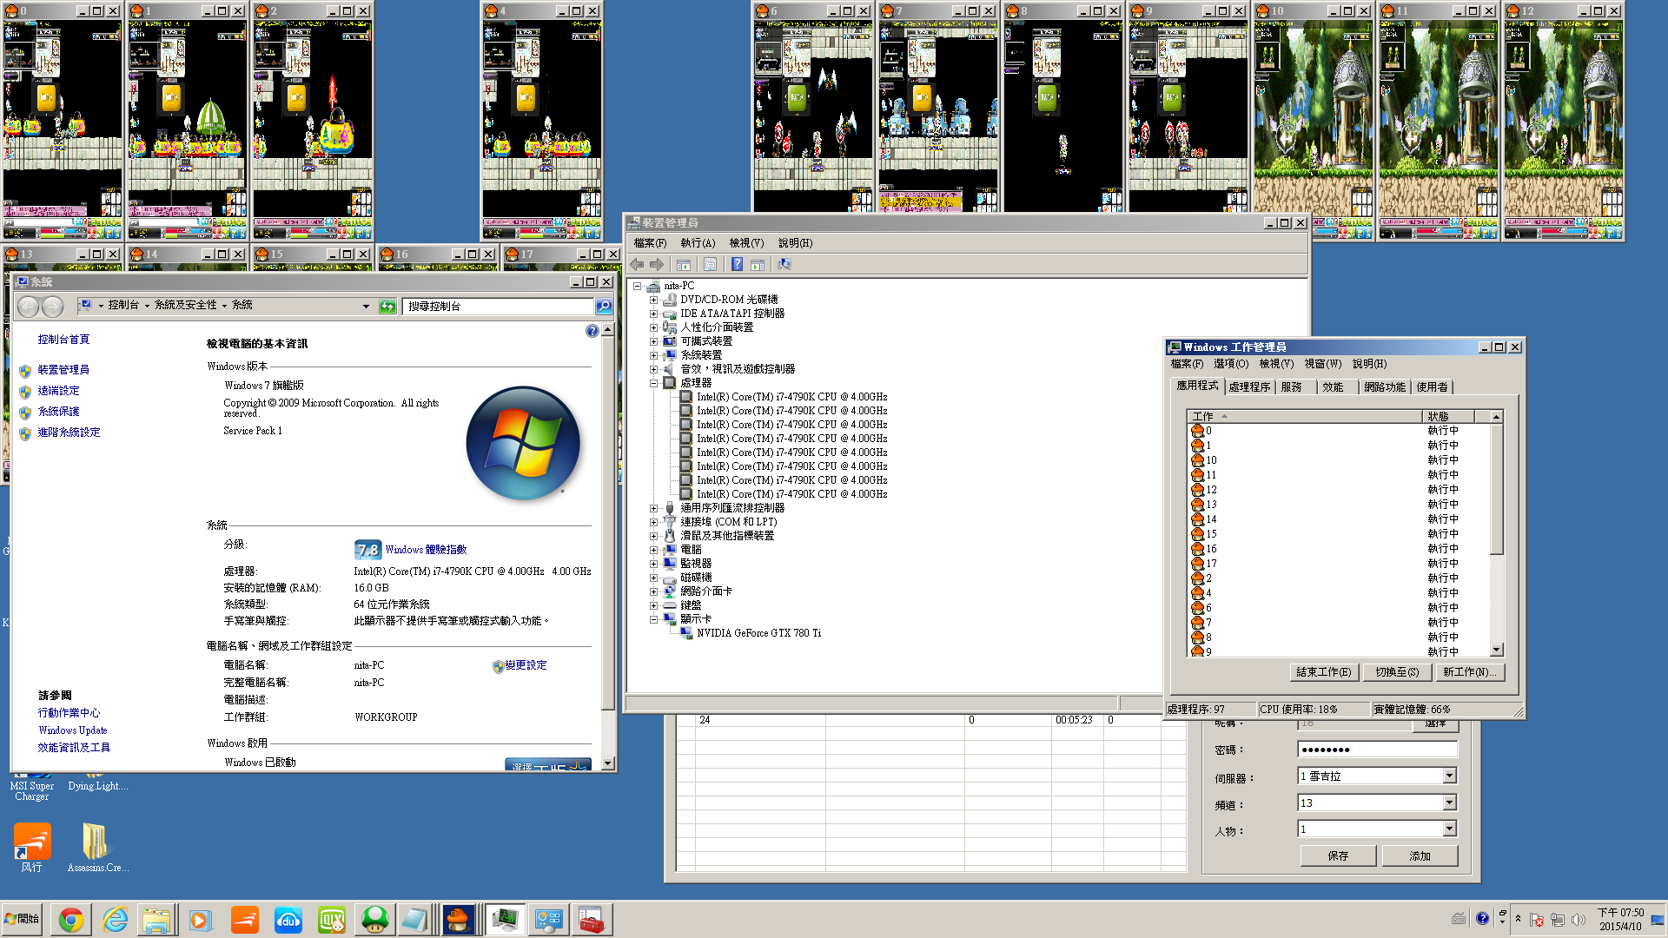Expand 網路介面卡 node

(x=654, y=591)
